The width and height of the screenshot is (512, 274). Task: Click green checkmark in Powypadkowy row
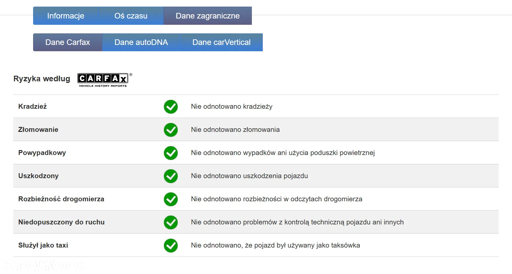[171, 153]
